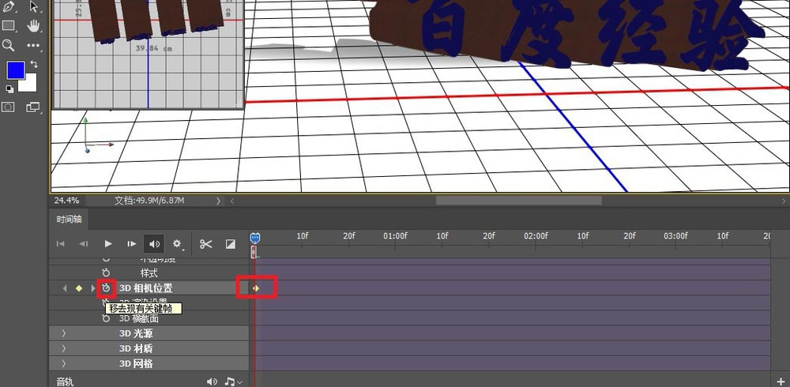Select the Zoom magnifier tool

click(8, 45)
